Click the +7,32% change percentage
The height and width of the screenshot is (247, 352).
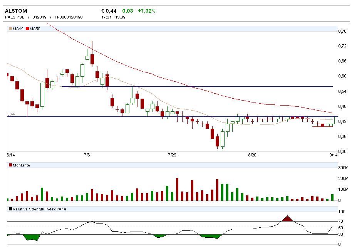[147, 11]
